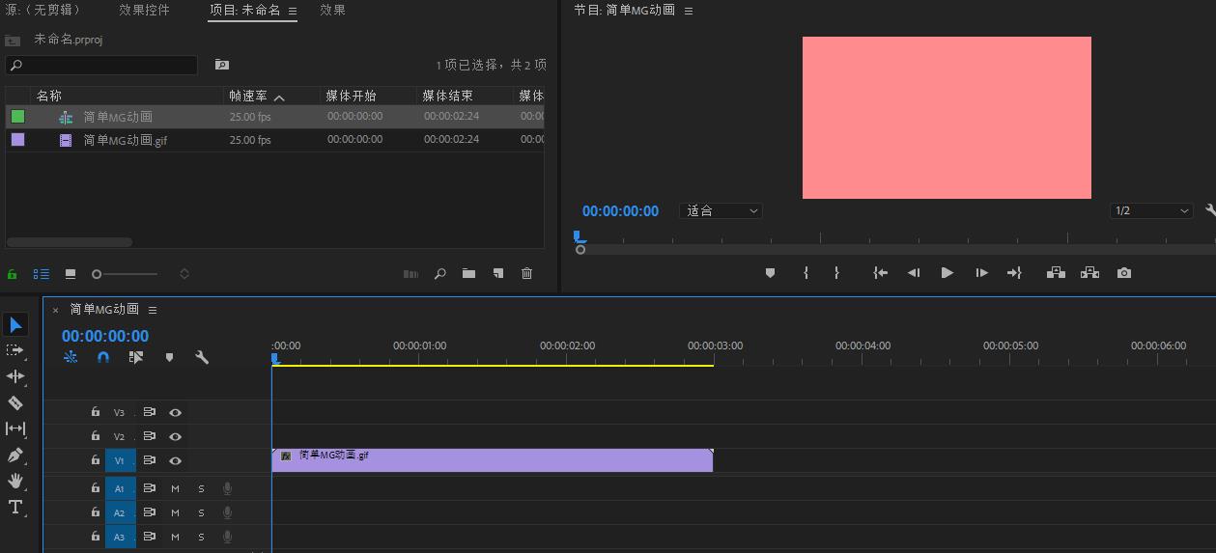Enable voice-over record on track A1
Screen dimensions: 1216x553
coord(227,488)
